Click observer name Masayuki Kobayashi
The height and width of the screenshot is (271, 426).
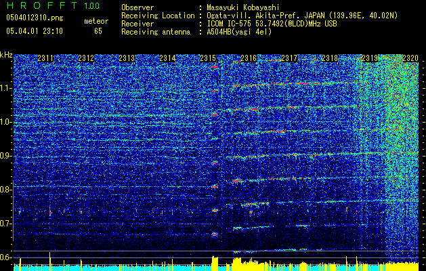tap(243, 8)
